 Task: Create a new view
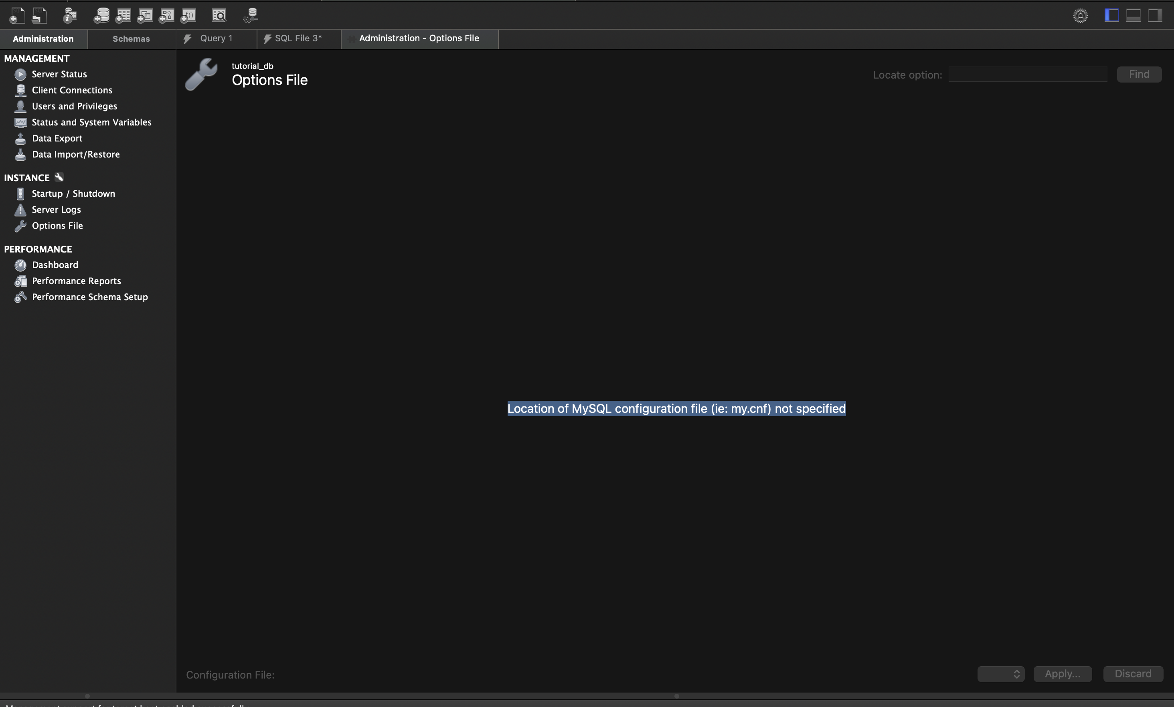click(145, 15)
